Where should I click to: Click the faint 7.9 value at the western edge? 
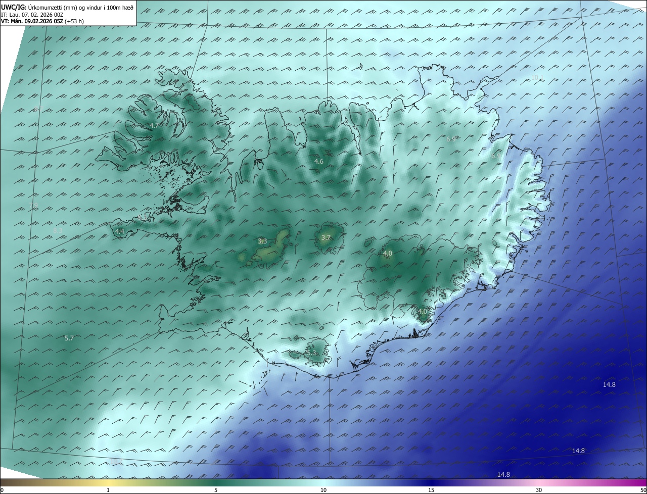(x=34, y=205)
